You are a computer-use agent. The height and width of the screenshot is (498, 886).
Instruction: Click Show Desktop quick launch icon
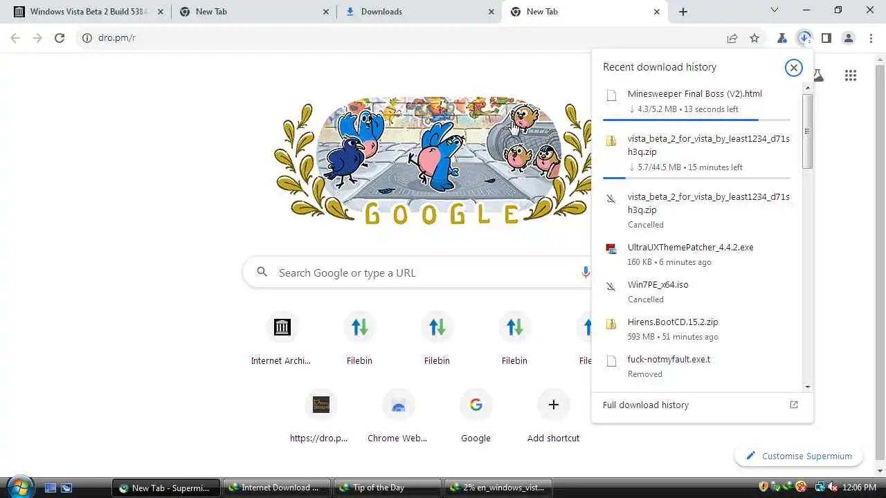point(51,488)
